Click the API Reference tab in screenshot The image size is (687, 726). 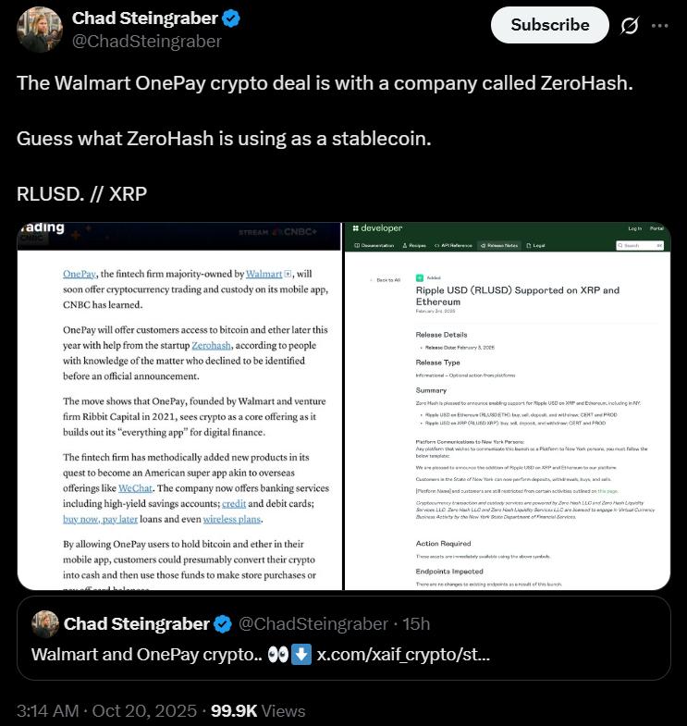pos(453,246)
